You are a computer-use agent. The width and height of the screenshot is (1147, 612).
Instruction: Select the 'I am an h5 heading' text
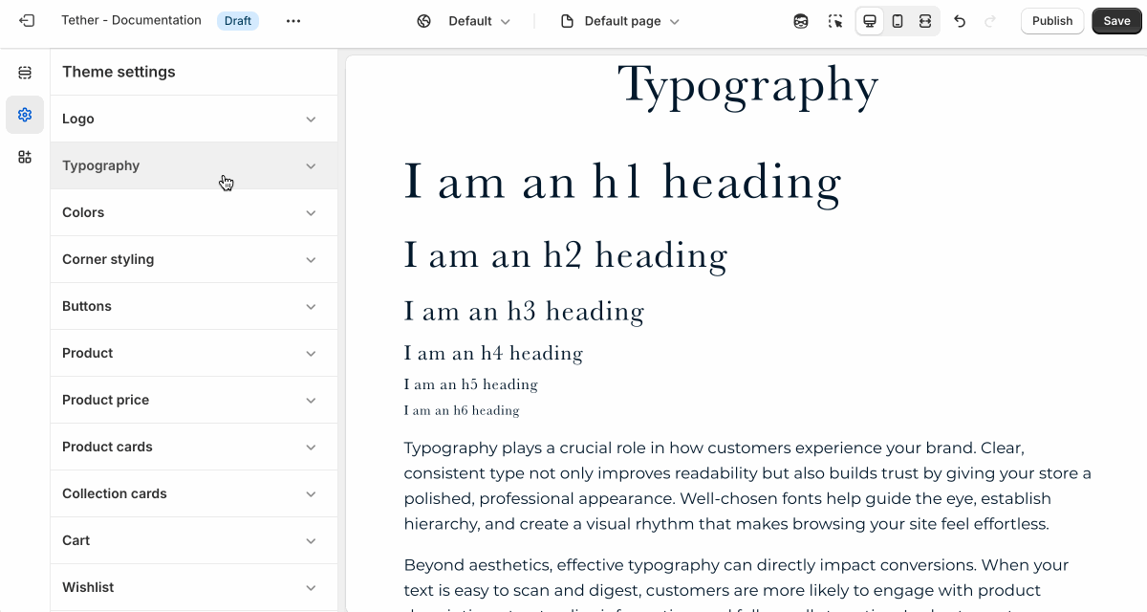[470, 384]
